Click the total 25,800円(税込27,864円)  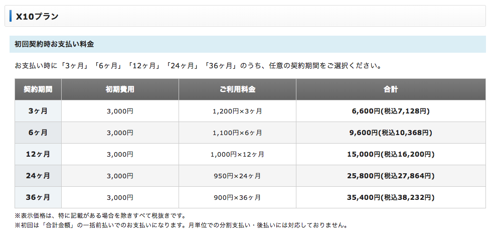pyautogui.click(x=391, y=176)
